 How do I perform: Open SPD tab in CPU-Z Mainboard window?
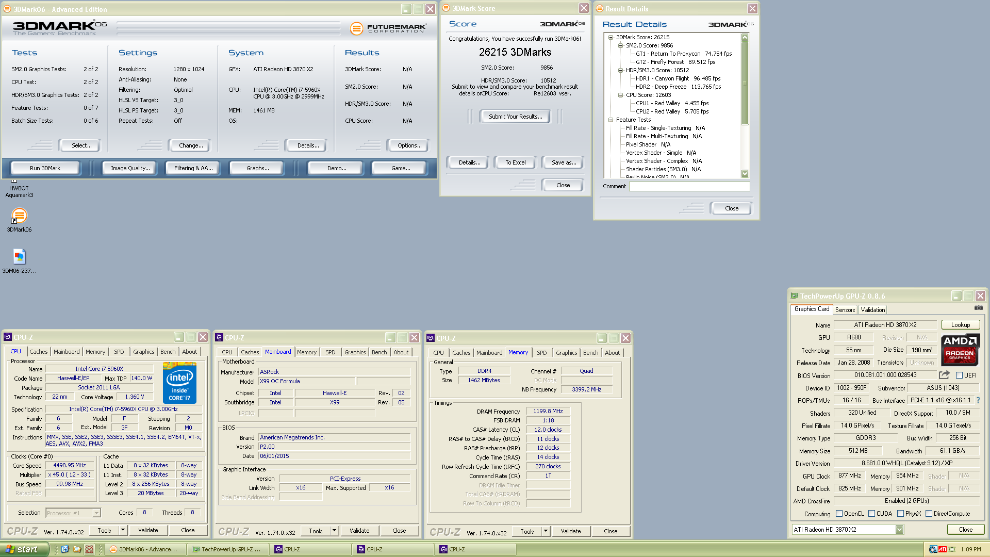point(331,352)
